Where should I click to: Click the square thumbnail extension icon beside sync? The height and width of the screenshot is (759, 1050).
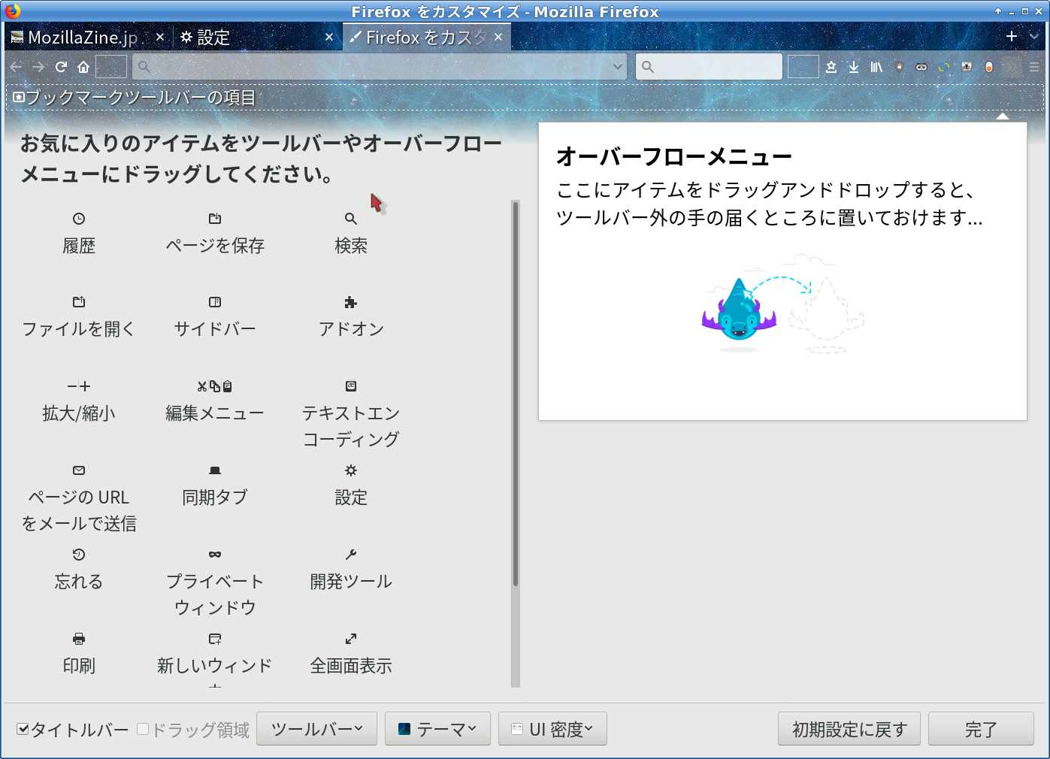tap(967, 67)
